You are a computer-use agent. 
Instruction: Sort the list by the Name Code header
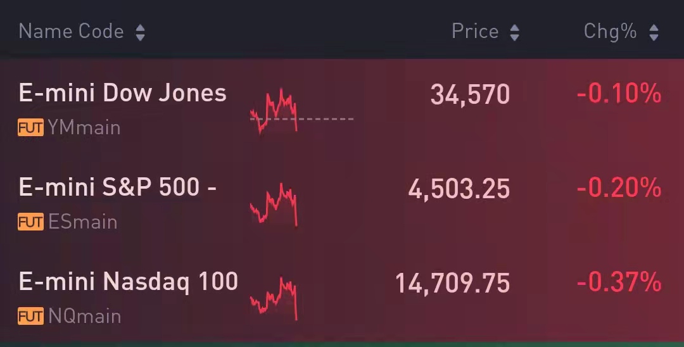pos(71,31)
